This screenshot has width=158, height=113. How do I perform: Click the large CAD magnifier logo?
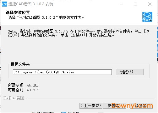point(147,17)
